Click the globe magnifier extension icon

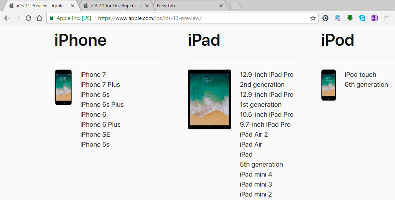point(338,18)
